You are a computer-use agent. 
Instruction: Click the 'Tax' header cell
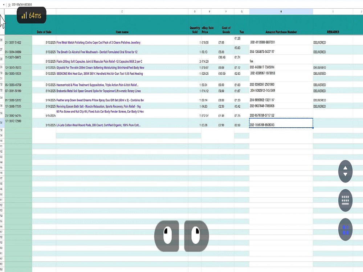[242, 25]
